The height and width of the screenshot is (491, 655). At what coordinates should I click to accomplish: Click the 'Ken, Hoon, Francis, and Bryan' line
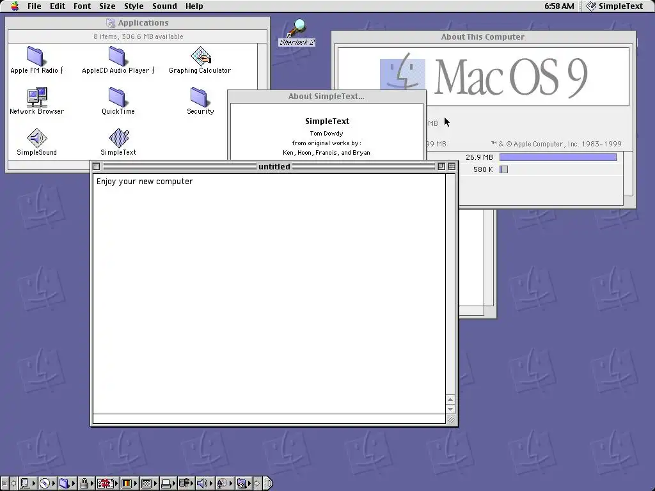coord(326,152)
